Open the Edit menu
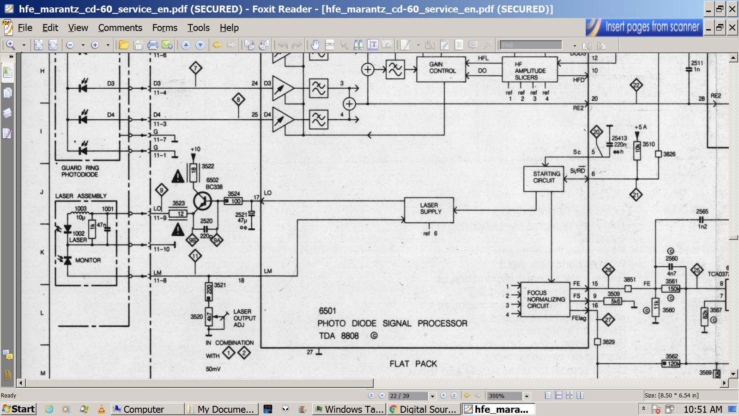Screen dimensions: 739x416 pyautogui.click(x=50, y=28)
